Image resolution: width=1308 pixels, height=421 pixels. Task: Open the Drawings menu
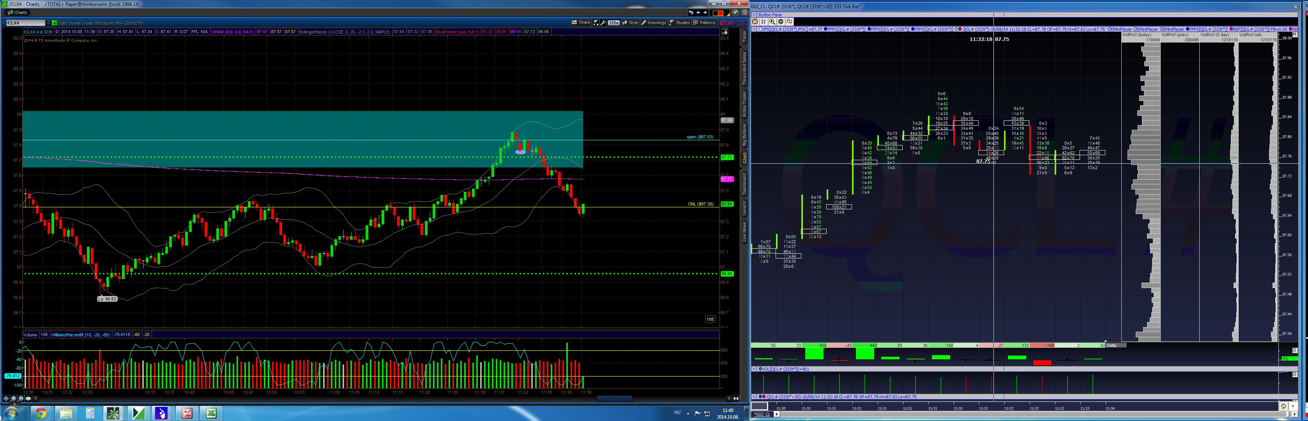click(654, 23)
